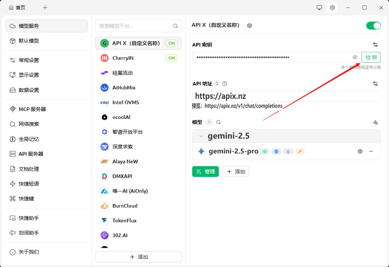Open 划词助手 settings
This screenshot has width=389, height=267.
pos(47,233)
